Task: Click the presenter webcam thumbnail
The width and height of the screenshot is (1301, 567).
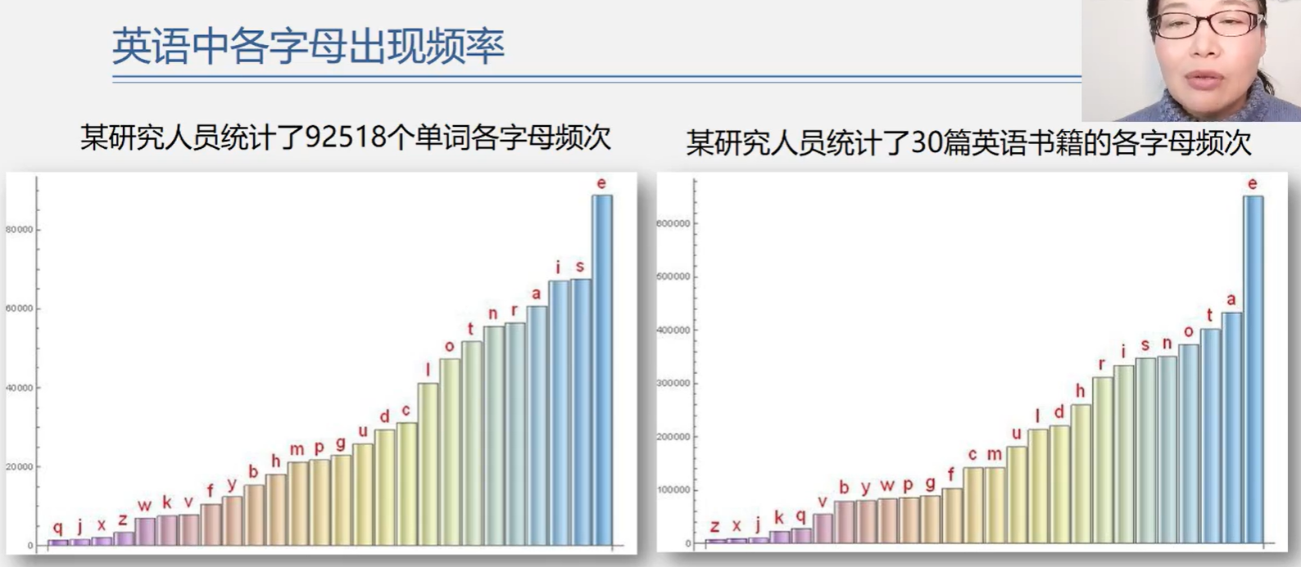Action: coord(1191,61)
